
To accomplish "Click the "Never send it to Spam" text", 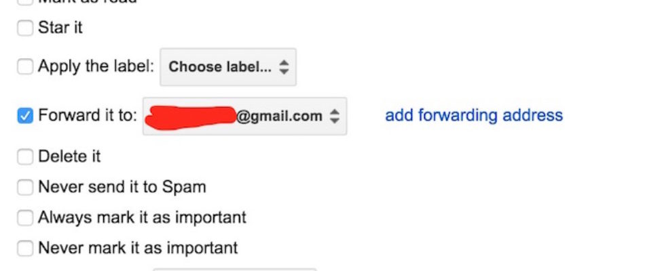I will click(x=122, y=187).
